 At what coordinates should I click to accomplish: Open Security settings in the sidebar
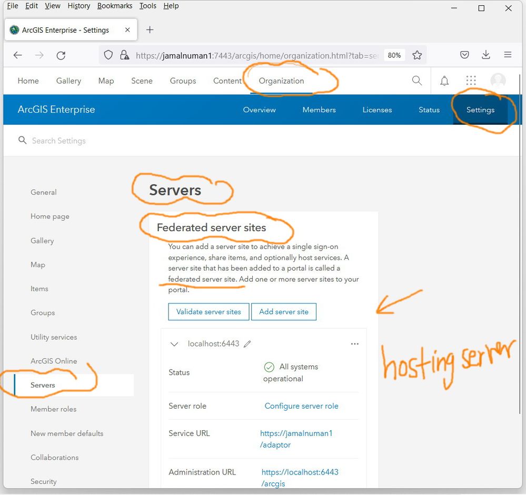click(x=43, y=482)
